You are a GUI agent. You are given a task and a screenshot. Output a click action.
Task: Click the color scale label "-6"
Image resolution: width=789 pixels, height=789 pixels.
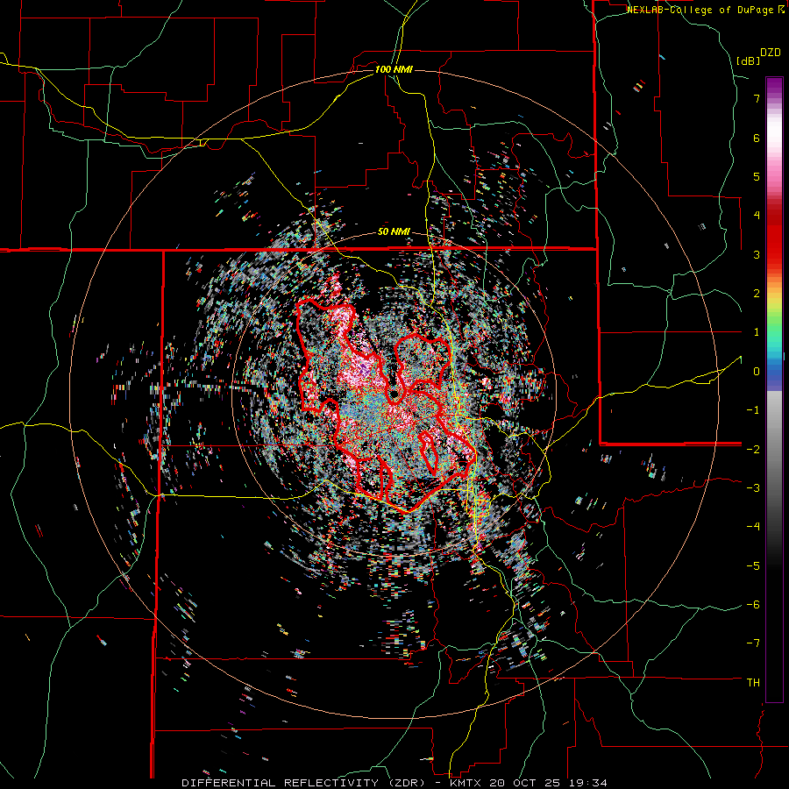[x=753, y=605]
